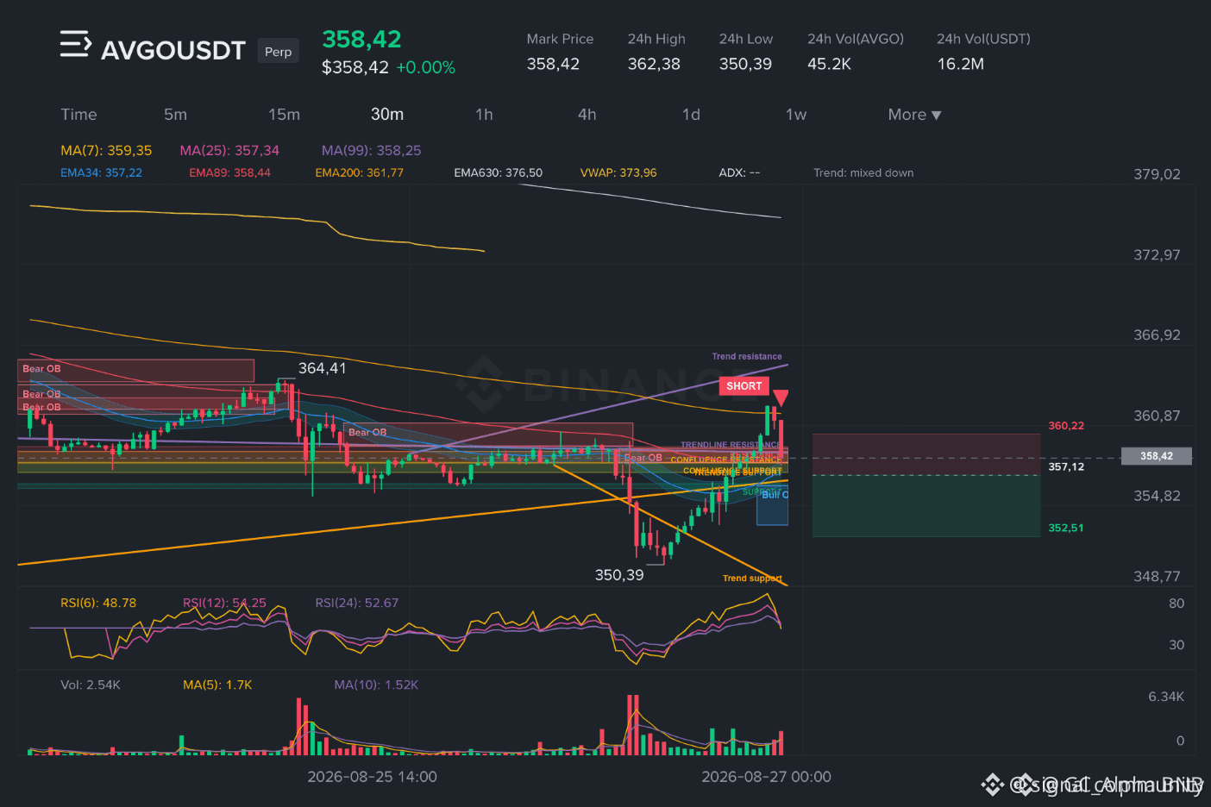The width and height of the screenshot is (1211, 807).
Task: Click the Vol: 2.54K label
Action: [x=91, y=685]
